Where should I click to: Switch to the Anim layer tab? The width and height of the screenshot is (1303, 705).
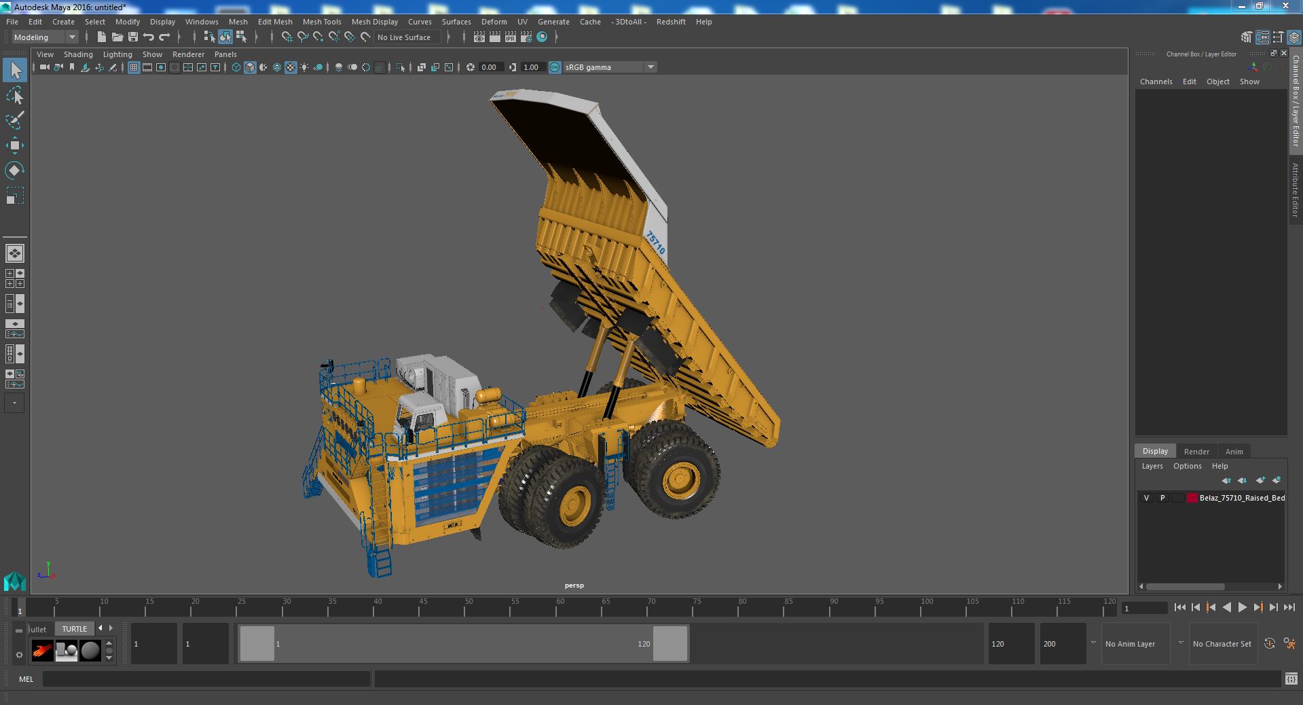pos(1234,452)
